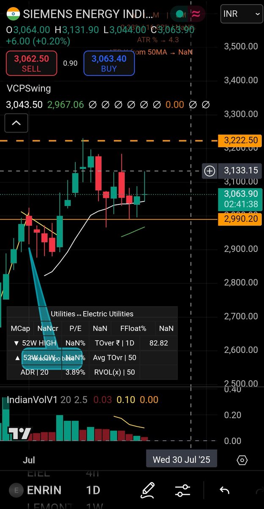
Task: Collapse the indicator legend with chevron button
Action: (16, 123)
